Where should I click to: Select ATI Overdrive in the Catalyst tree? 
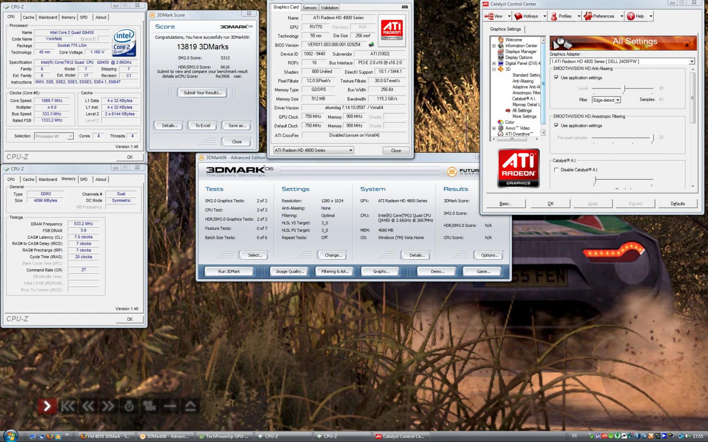tap(519, 134)
